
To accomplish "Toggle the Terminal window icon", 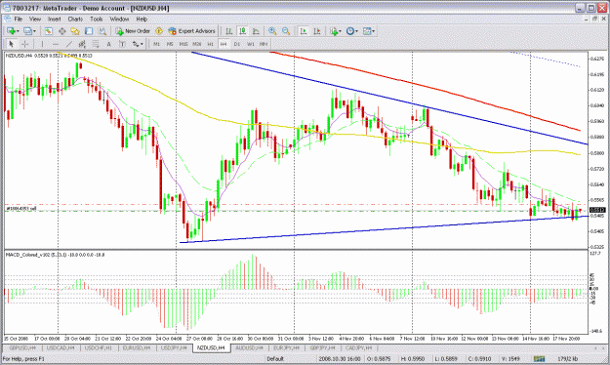I will click(89, 31).
